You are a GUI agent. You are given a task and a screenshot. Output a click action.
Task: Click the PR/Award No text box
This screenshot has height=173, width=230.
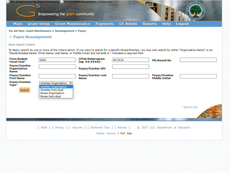[x=198, y=60]
